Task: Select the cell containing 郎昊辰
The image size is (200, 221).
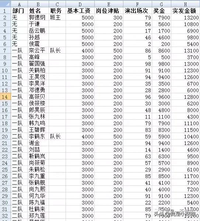Action: (38, 110)
